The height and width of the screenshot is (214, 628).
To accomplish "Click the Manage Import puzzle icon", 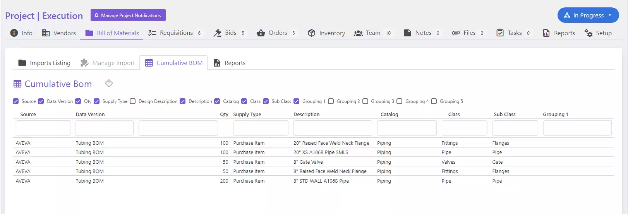I will click(x=84, y=63).
